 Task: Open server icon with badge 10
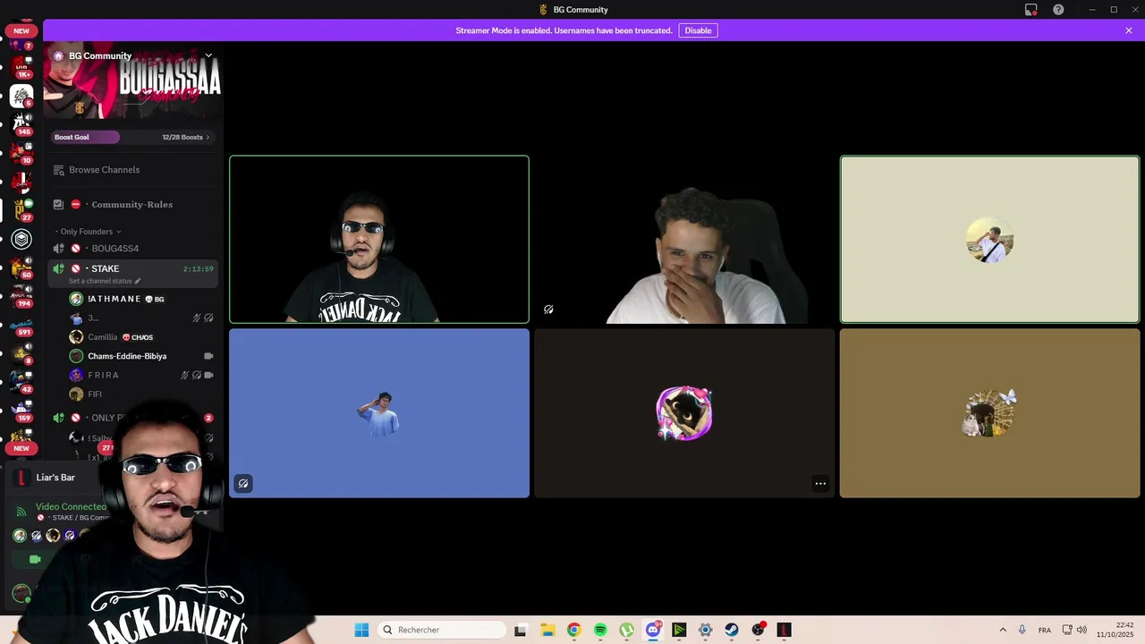point(21,153)
